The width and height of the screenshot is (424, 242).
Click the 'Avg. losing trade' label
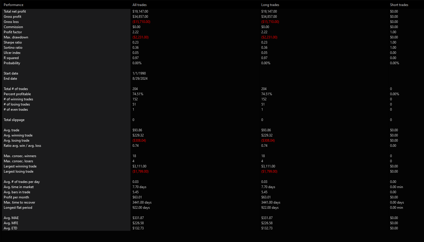16,140
